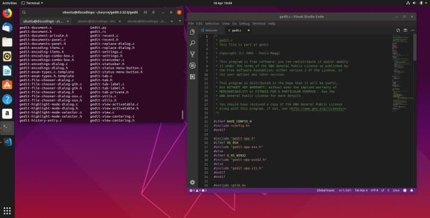430x218 pixels.
Task: Expand the terminal tabs dropdown arrow
Action: tap(180, 21)
